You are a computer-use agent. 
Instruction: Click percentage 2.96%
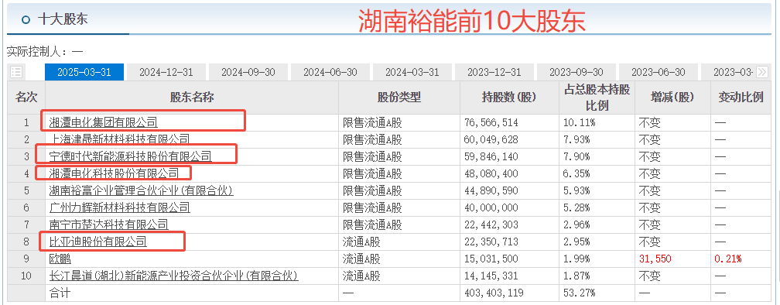pos(576,225)
